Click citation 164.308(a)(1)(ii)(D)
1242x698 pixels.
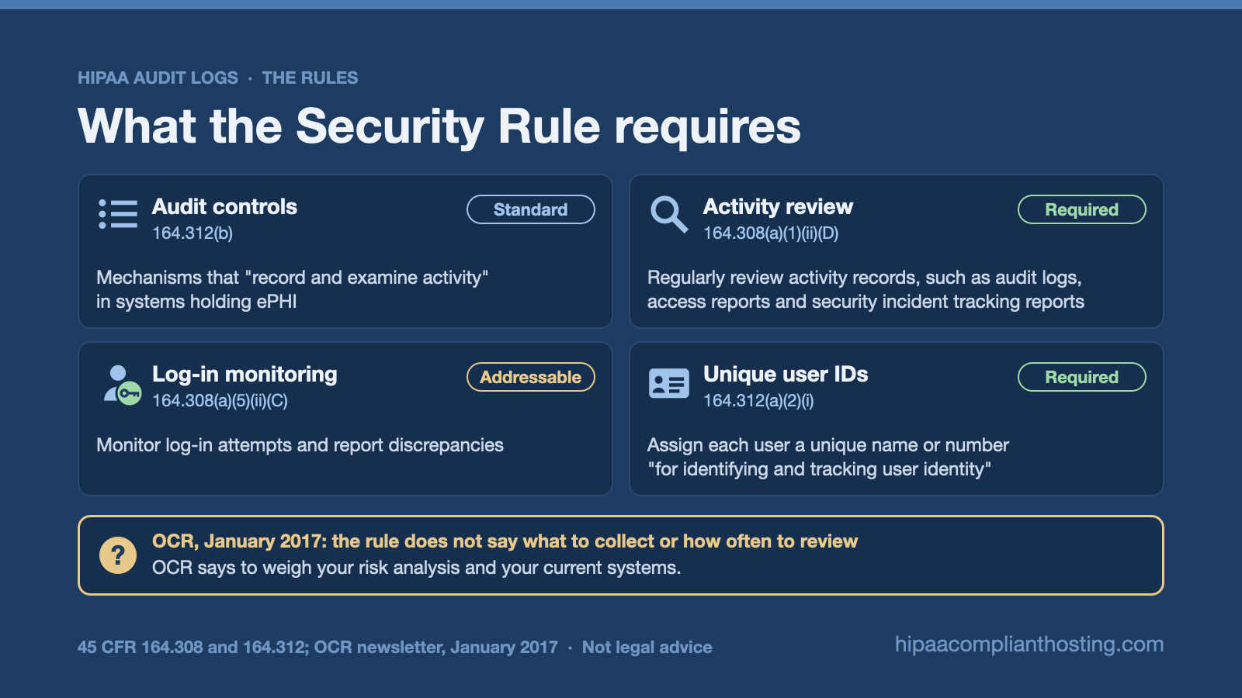coord(771,233)
